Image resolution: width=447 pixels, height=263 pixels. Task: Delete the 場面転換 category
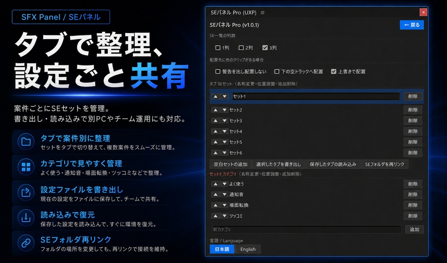coord(413,205)
